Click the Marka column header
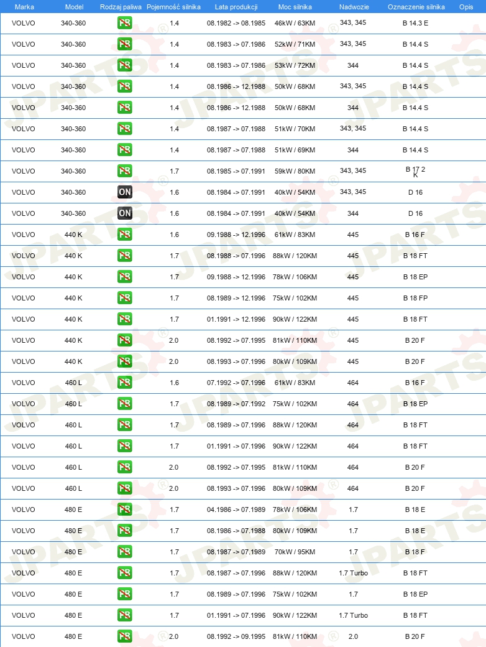Viewport: 486px width, 647px height. [24, 7]
